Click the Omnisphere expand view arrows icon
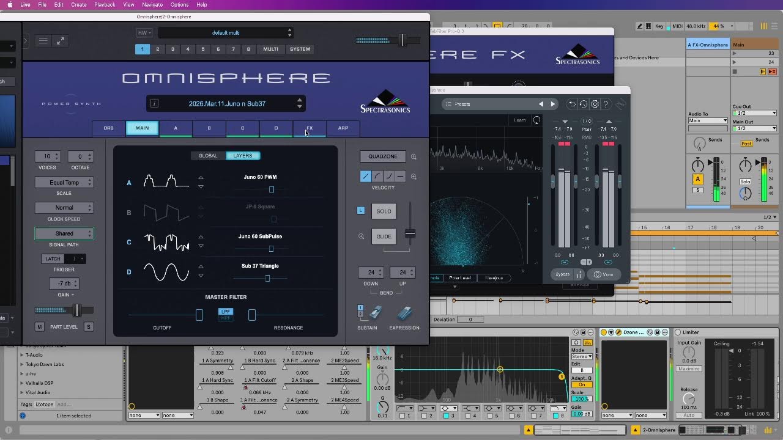 [61, 41]
